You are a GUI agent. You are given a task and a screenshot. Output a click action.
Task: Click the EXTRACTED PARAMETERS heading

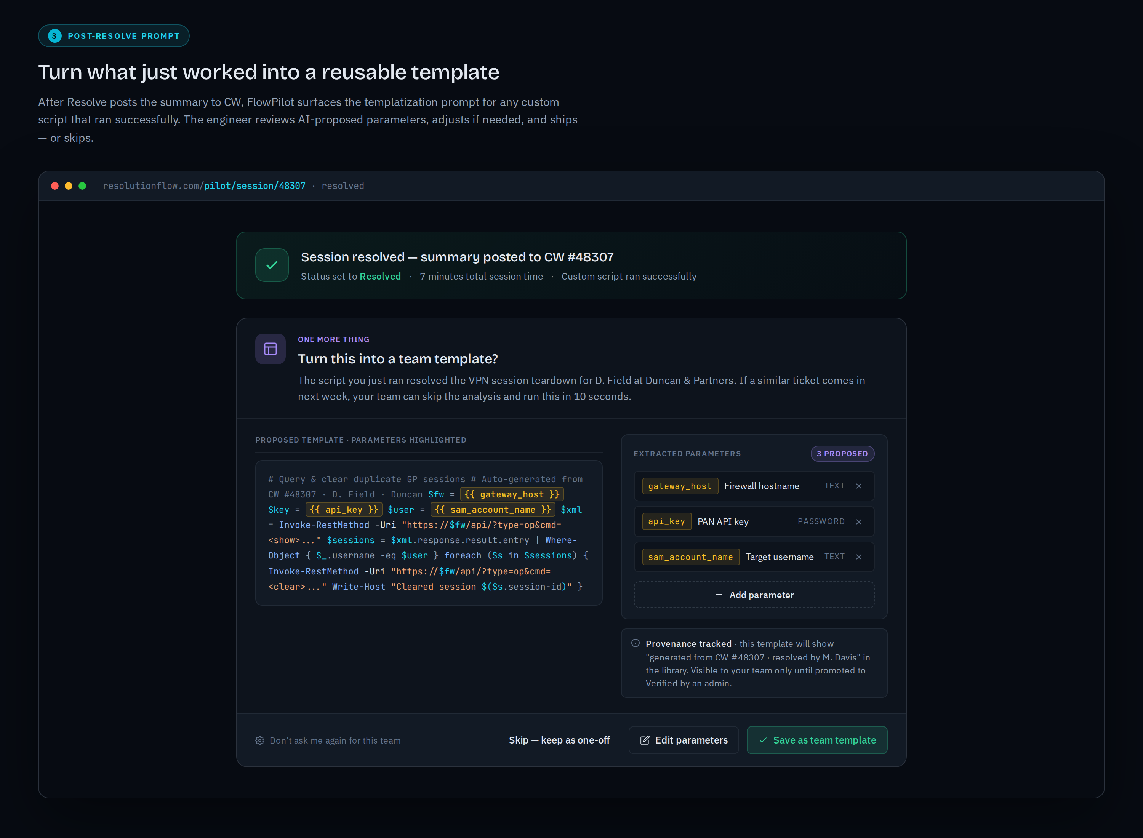[x=687, y=454]
